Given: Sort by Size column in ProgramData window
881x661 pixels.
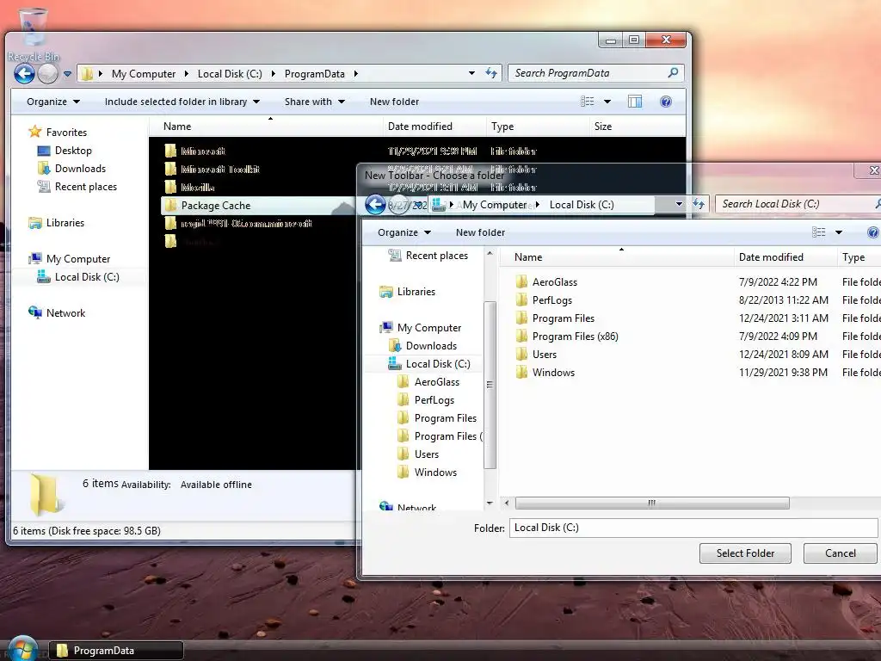Looking at the screenshot, I should 638,127.
